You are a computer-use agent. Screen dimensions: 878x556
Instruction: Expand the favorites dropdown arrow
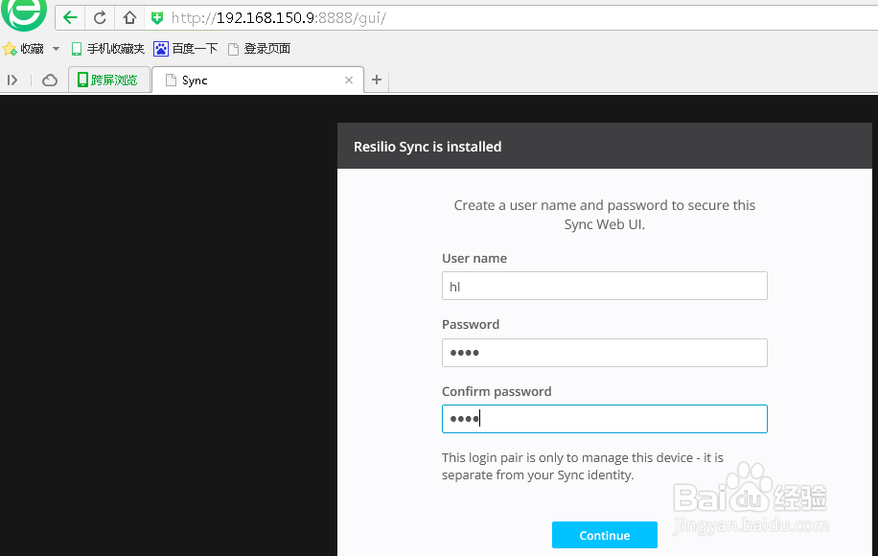(x=56, y=49)
